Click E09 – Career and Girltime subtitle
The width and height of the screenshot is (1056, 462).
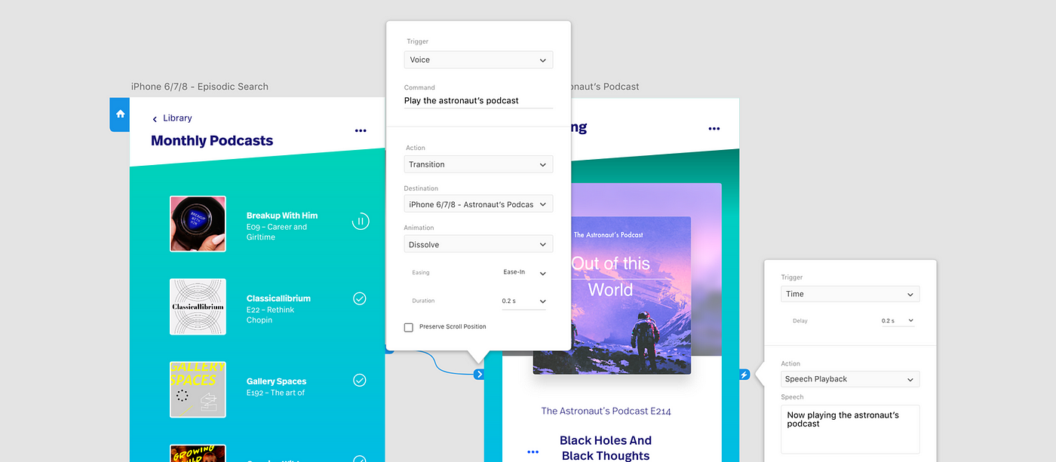277,232
